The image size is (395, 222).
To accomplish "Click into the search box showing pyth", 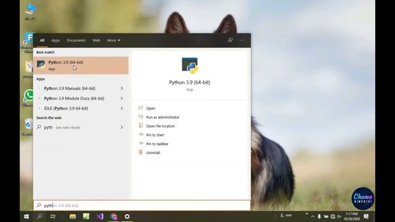I will tap(142, 205).
